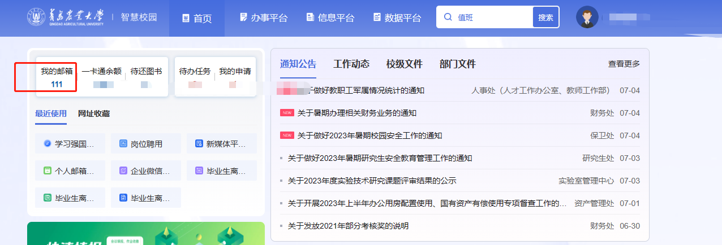722x245 pixels.
Task: Launch 企业微信 purple shortcut icon
Action: [x=123, y=170]
